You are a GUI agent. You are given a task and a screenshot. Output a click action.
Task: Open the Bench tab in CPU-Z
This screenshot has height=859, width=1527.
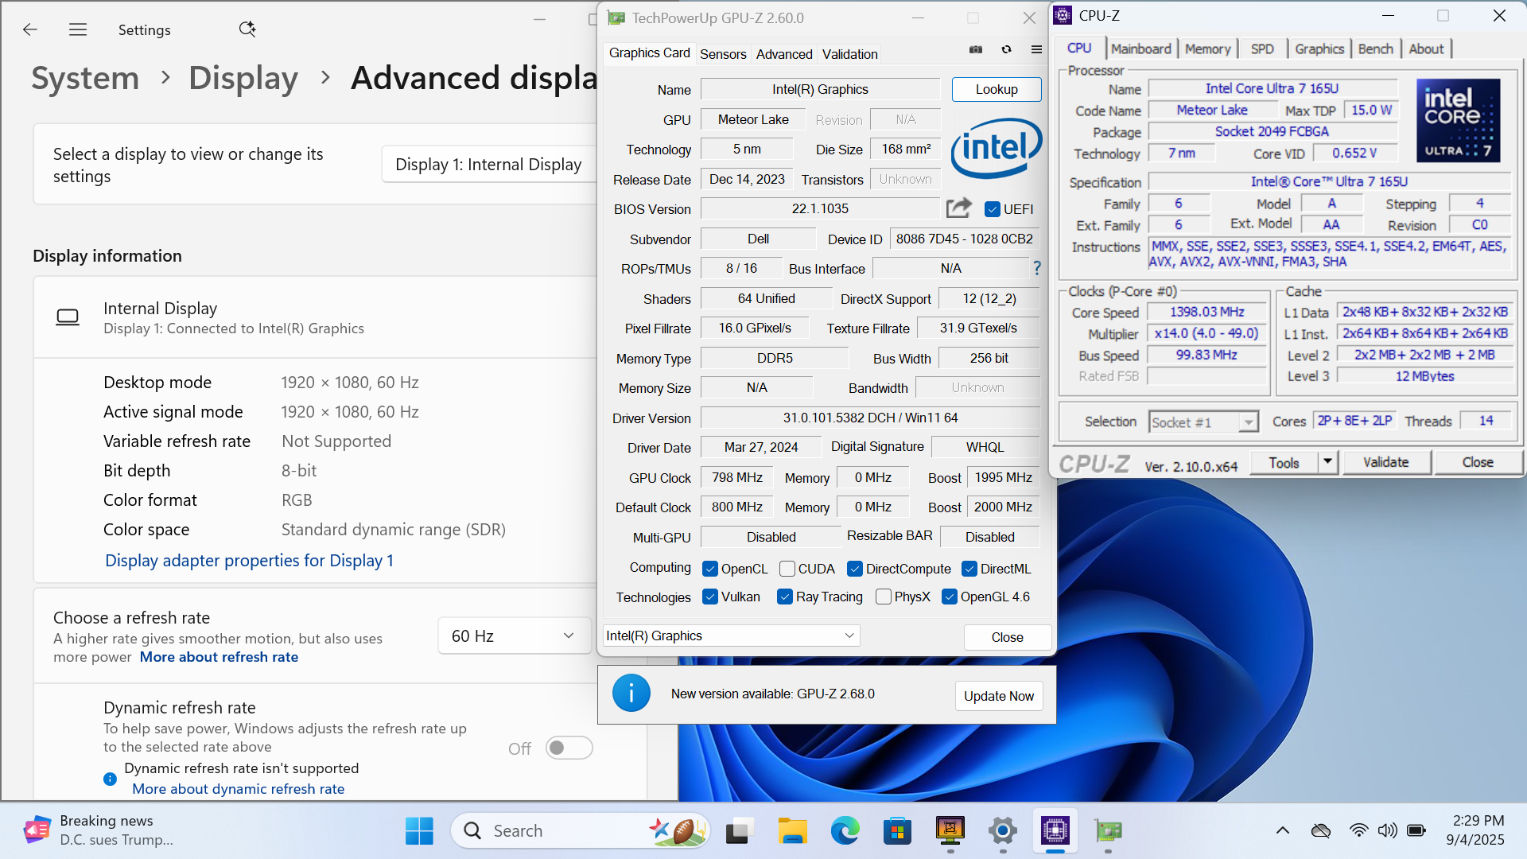(x=1375, y=49)
